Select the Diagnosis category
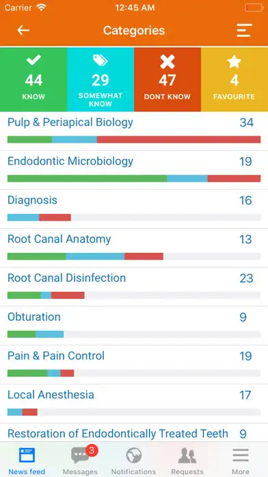268x477 pixels. point(134,208)
